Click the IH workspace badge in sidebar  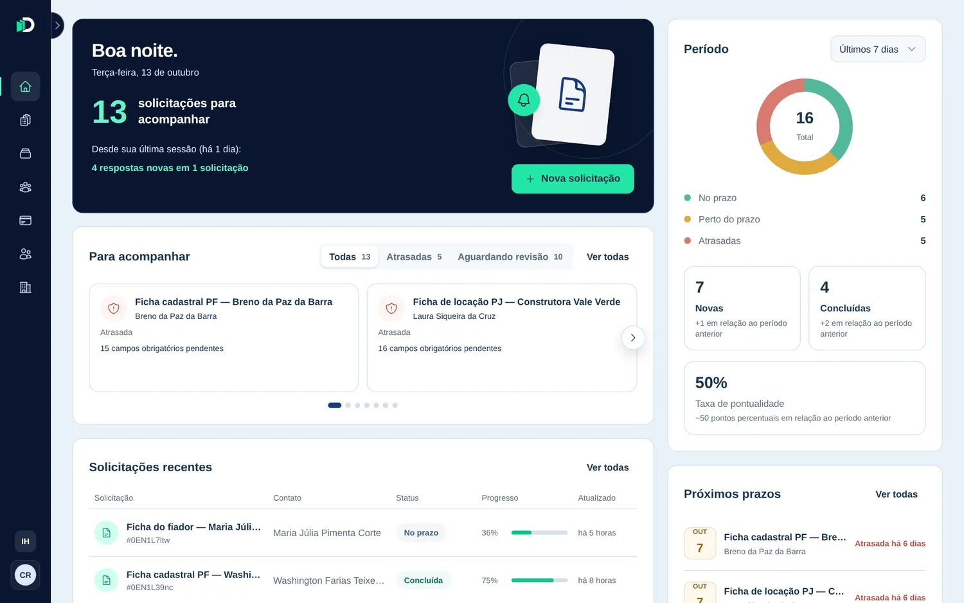(26, 541)
